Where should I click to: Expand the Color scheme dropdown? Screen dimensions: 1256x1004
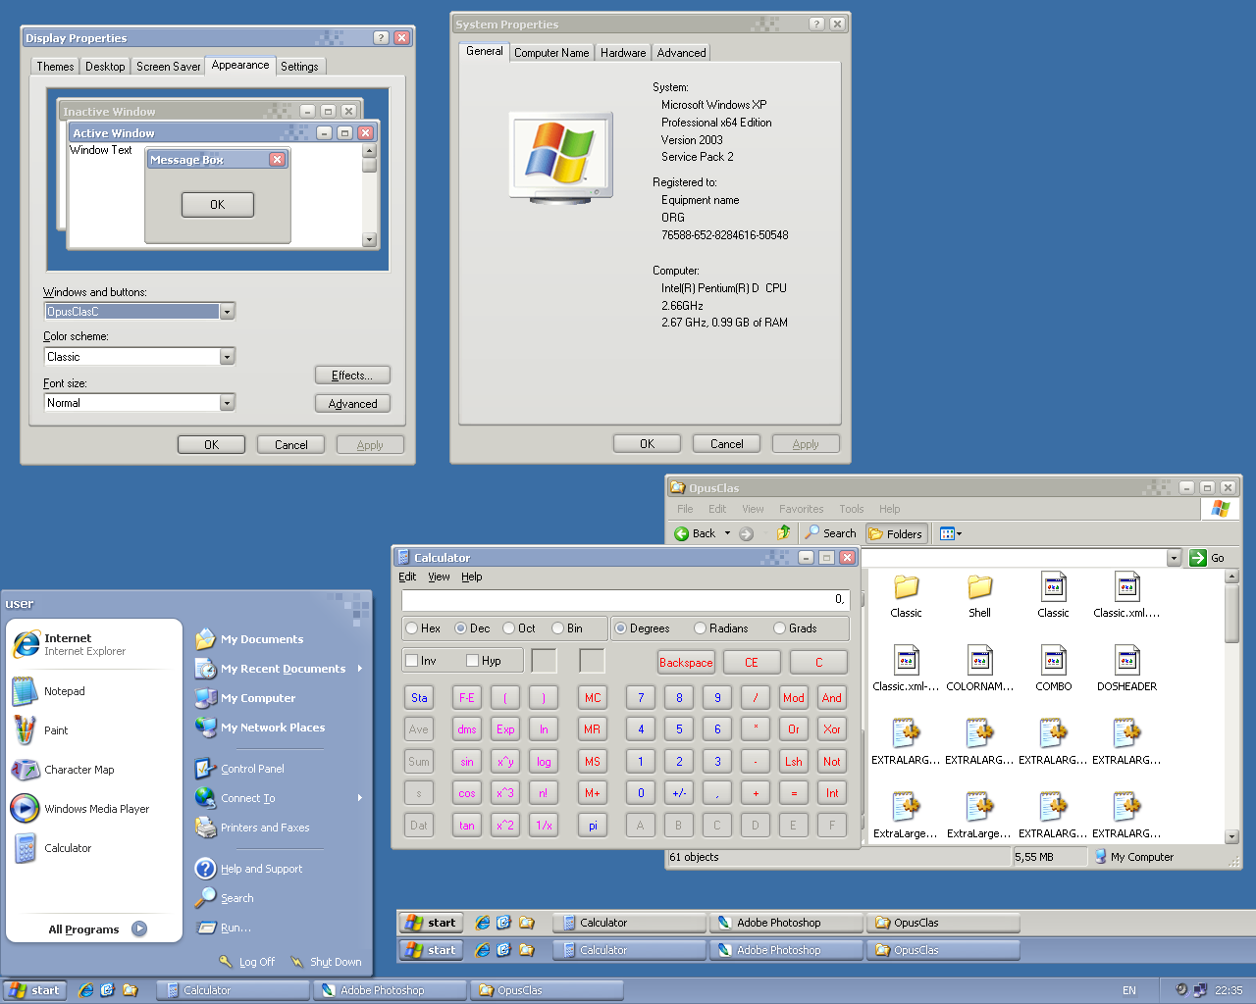227,357
